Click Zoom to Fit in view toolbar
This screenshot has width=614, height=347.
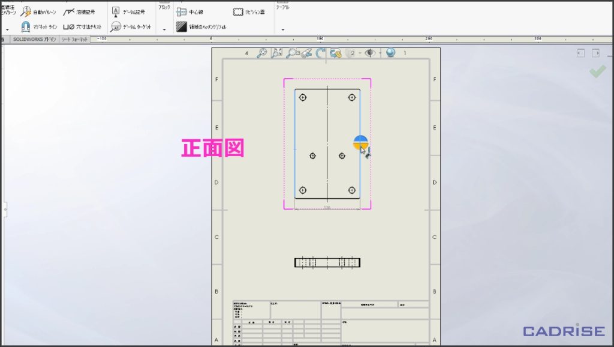[276, 53]
